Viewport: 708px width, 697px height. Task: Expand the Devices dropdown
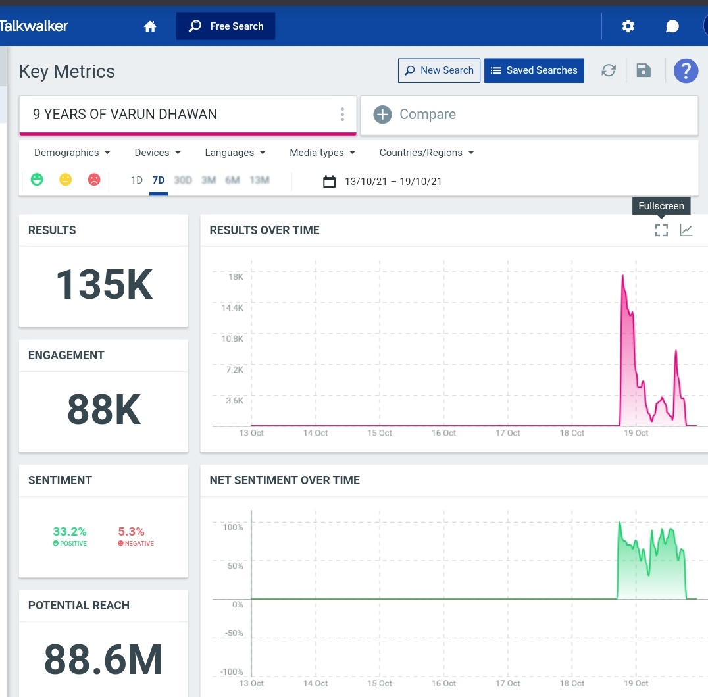point(157,153)
